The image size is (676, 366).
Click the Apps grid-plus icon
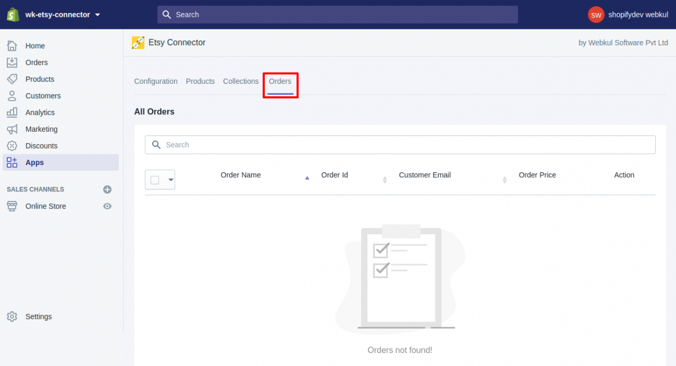[x=12, y=162]
